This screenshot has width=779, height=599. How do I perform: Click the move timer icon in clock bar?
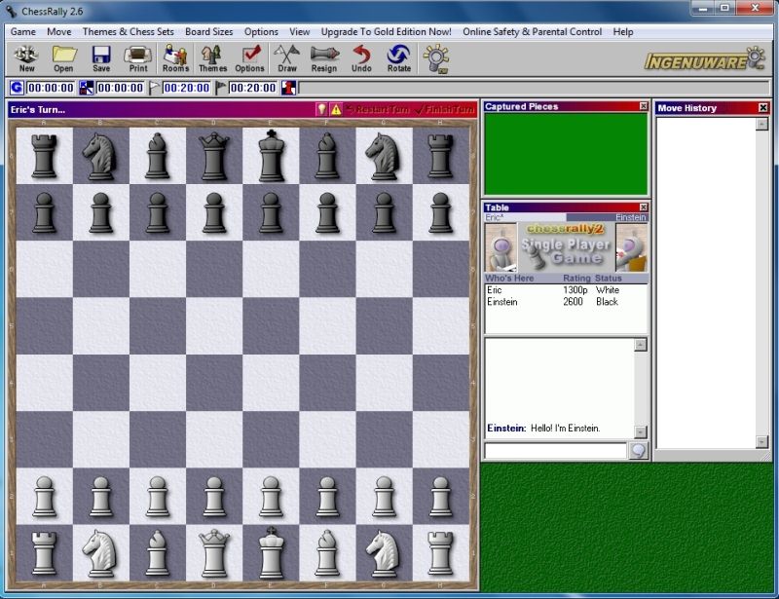click(87, 88)
